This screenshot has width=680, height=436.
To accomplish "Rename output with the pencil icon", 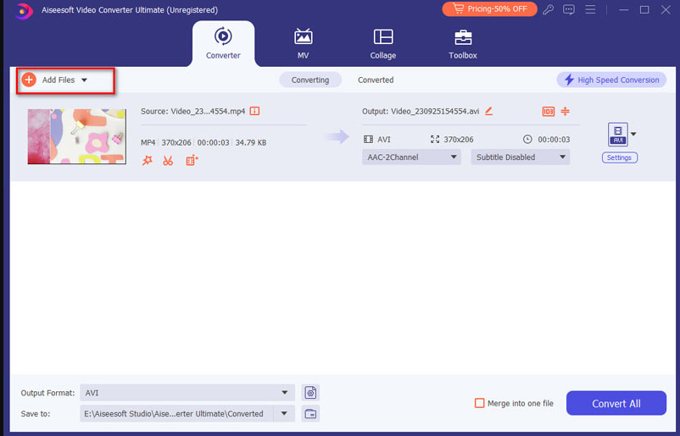I will click(x=488, y=111).
